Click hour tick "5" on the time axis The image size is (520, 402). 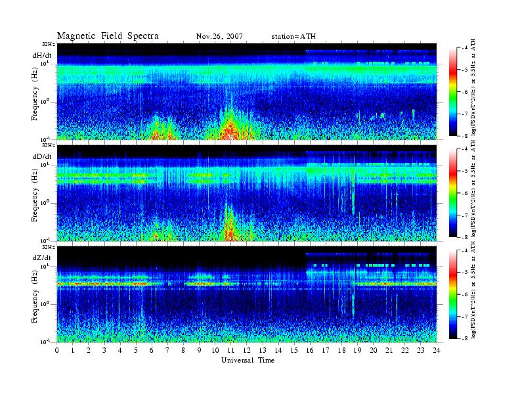point(136,351)
